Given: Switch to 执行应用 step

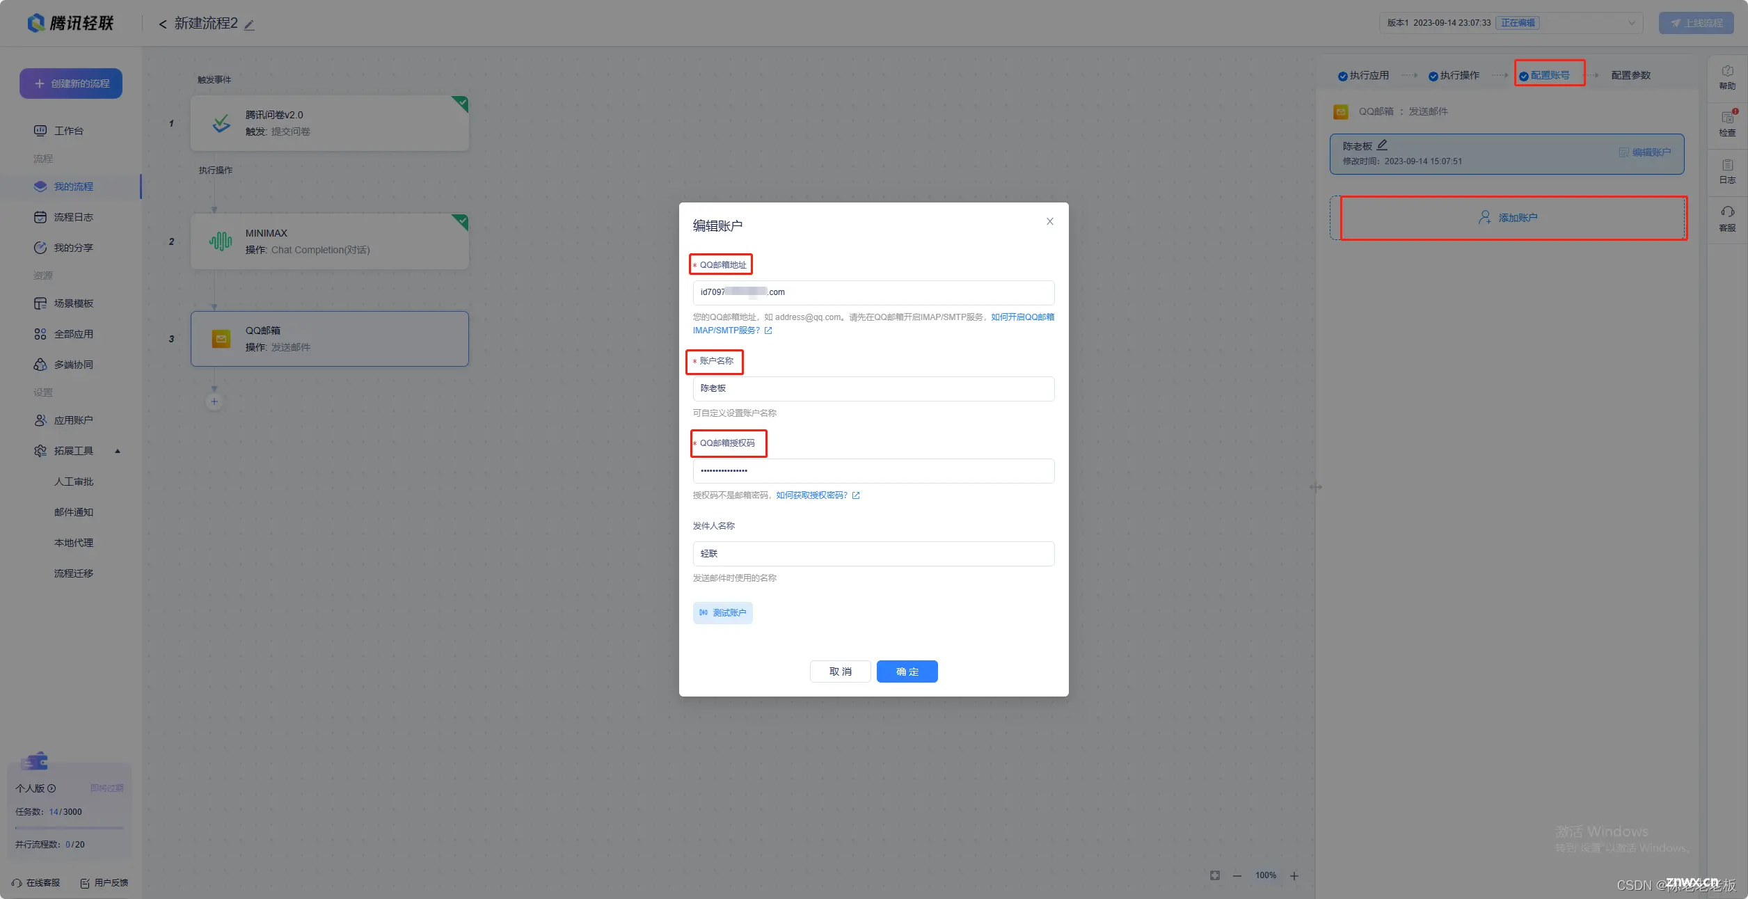Looking at the screenshot, I should (x=1363, y=75).
